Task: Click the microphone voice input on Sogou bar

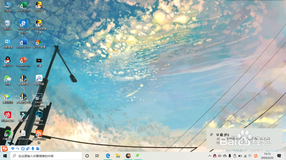Action: point(33,149)
